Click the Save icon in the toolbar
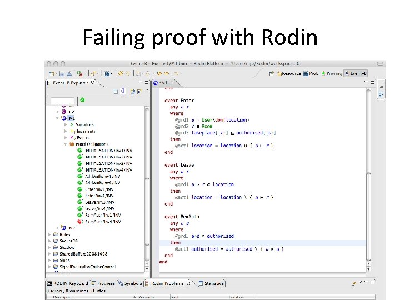 click(x=62, y=73)
